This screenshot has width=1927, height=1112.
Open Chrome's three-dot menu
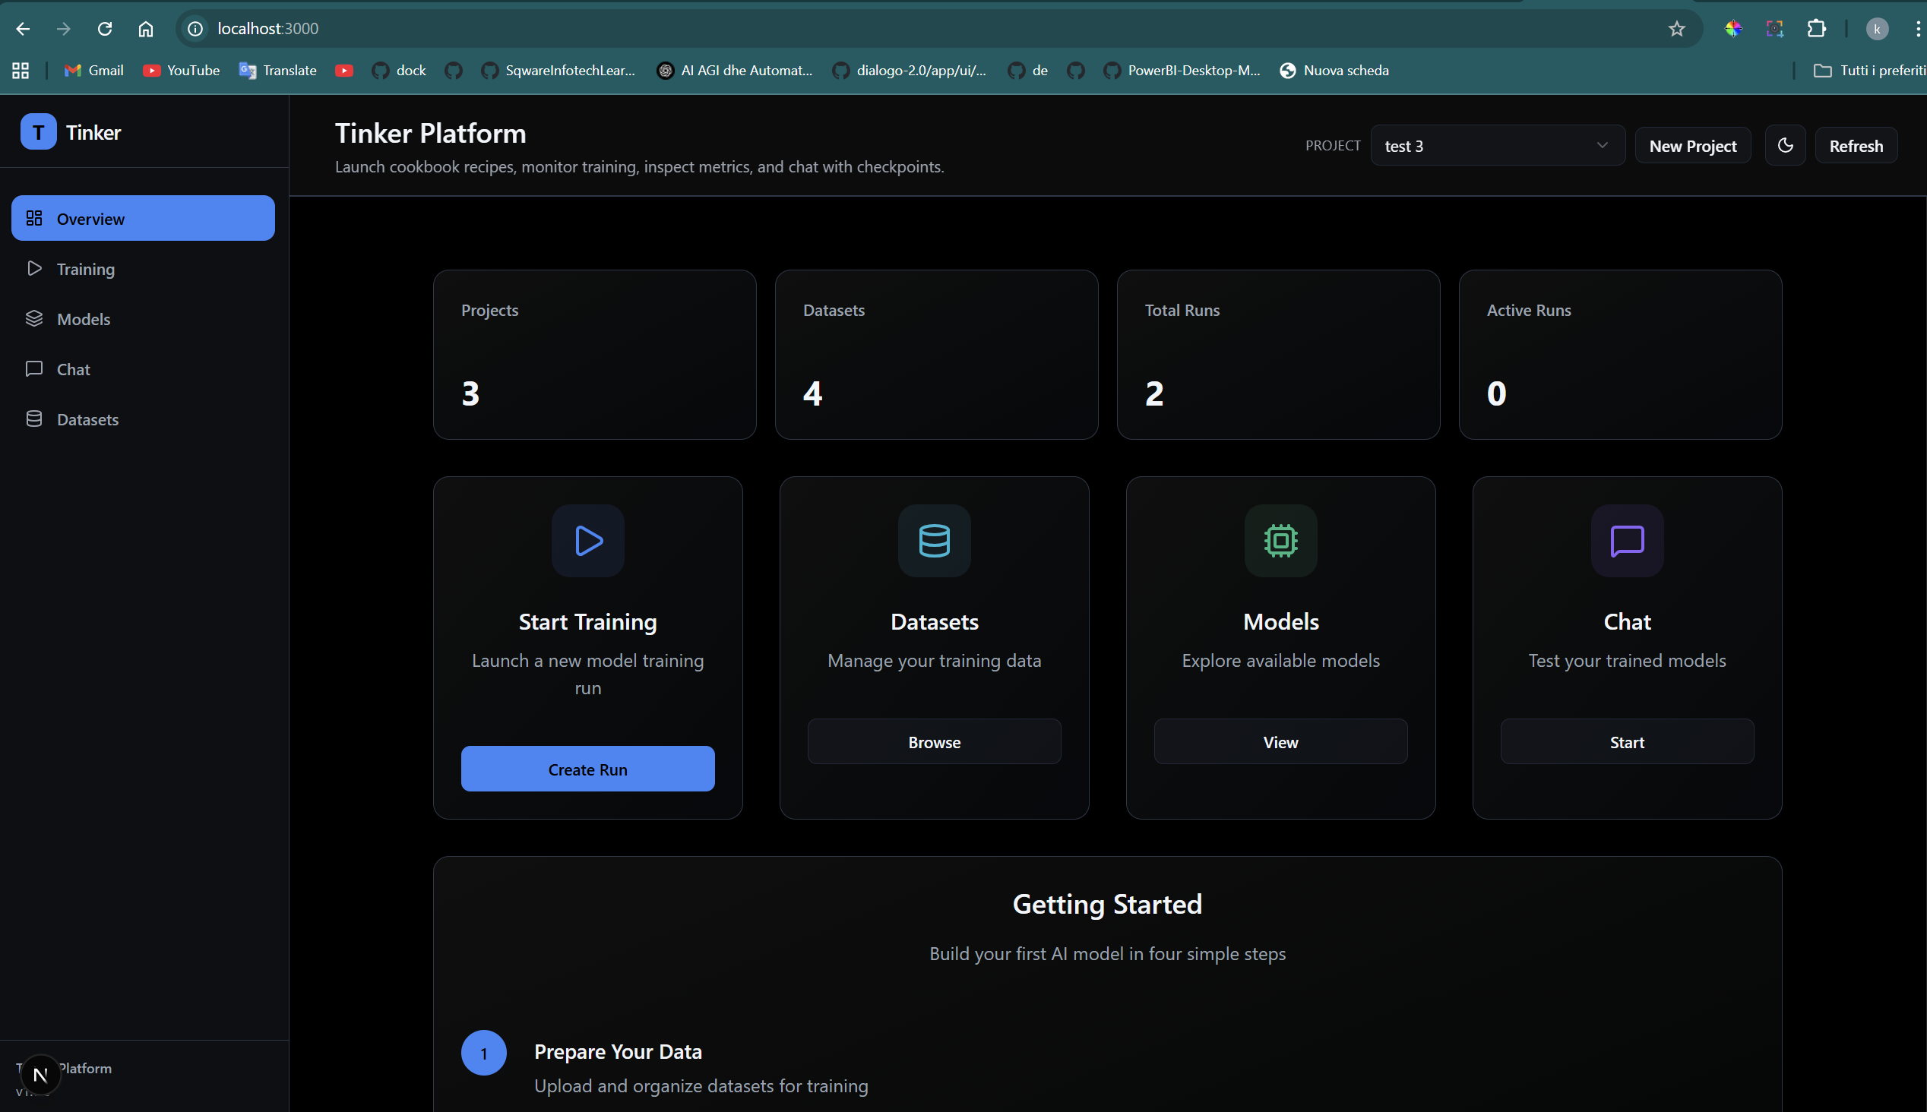(1916, 28)
